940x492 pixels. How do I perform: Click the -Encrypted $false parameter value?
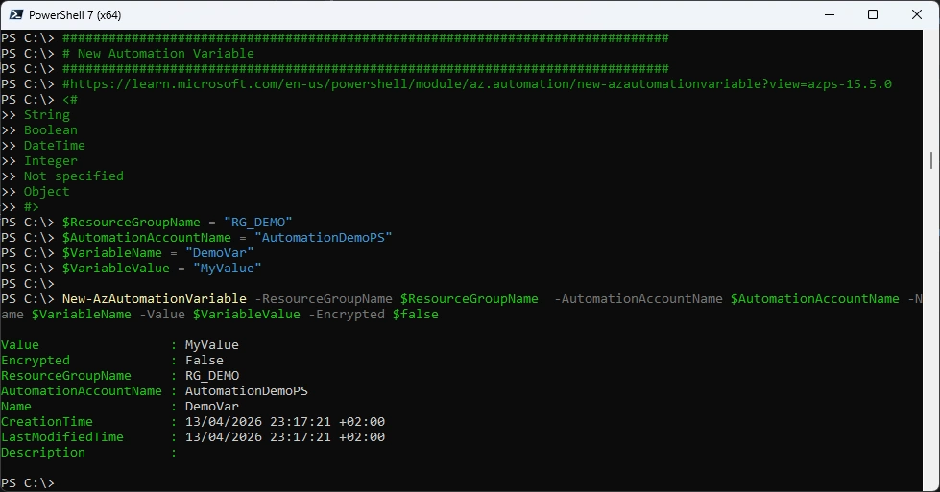point(416,315)
